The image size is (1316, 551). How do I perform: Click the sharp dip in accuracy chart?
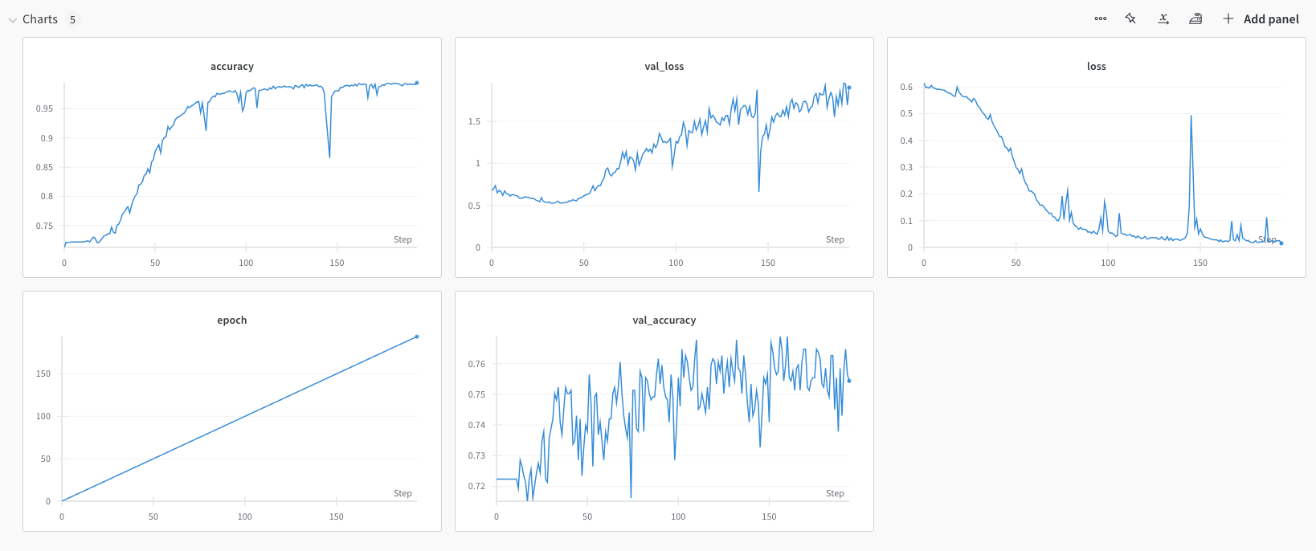(329, 157)
